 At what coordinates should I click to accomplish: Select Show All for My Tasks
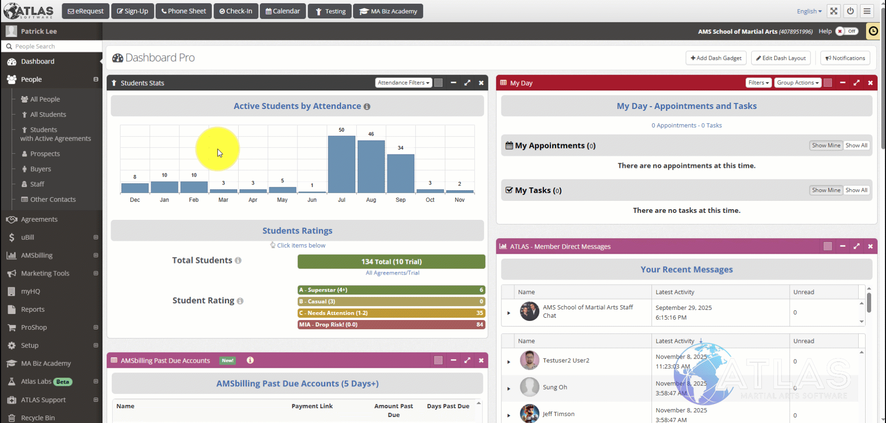[856, 190]
